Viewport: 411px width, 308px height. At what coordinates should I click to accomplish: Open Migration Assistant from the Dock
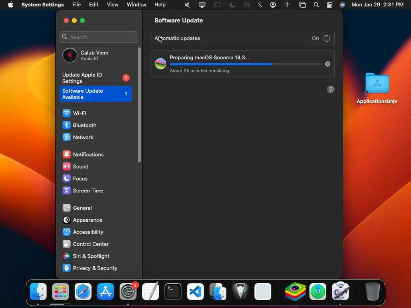218,292
